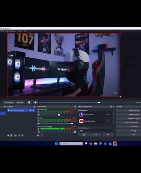Mute the Mic/Aux channel

click(x=38, y=123)
